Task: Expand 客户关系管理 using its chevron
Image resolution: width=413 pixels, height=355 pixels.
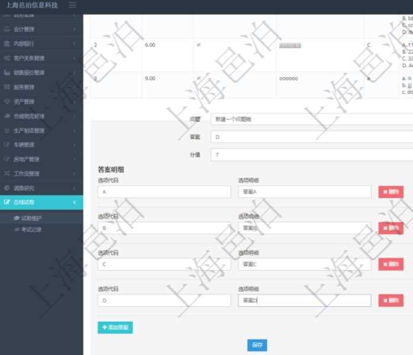Action: point(75,58)
